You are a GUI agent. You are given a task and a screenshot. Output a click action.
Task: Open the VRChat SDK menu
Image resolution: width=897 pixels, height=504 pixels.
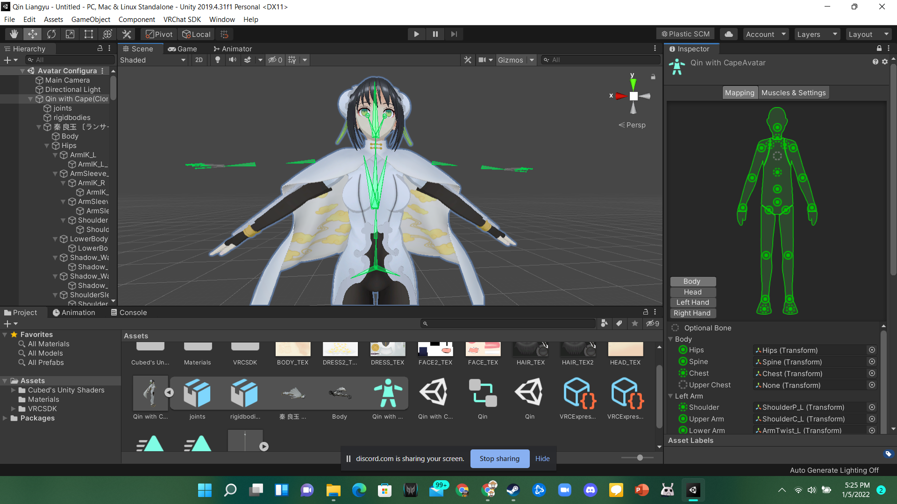click(182, 20)
